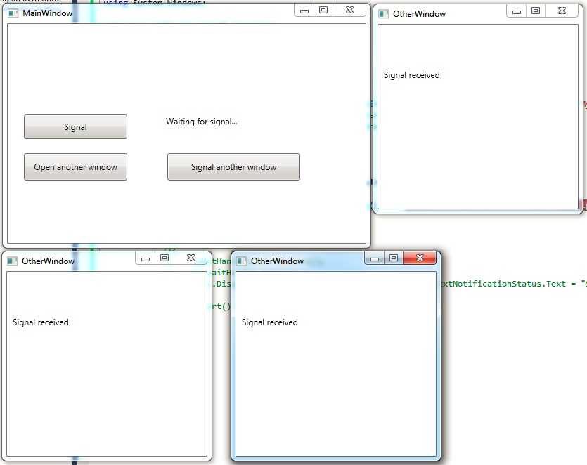Click Signal received in the bottom-left OtherWindow
This screenshot has height=465, width=587.
pos(39,322)
